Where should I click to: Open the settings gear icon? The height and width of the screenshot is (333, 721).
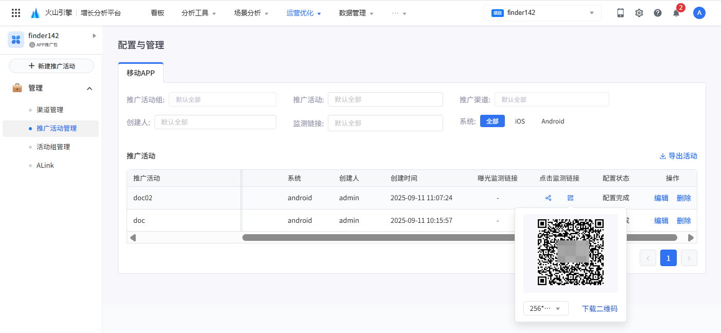(639, 13)
